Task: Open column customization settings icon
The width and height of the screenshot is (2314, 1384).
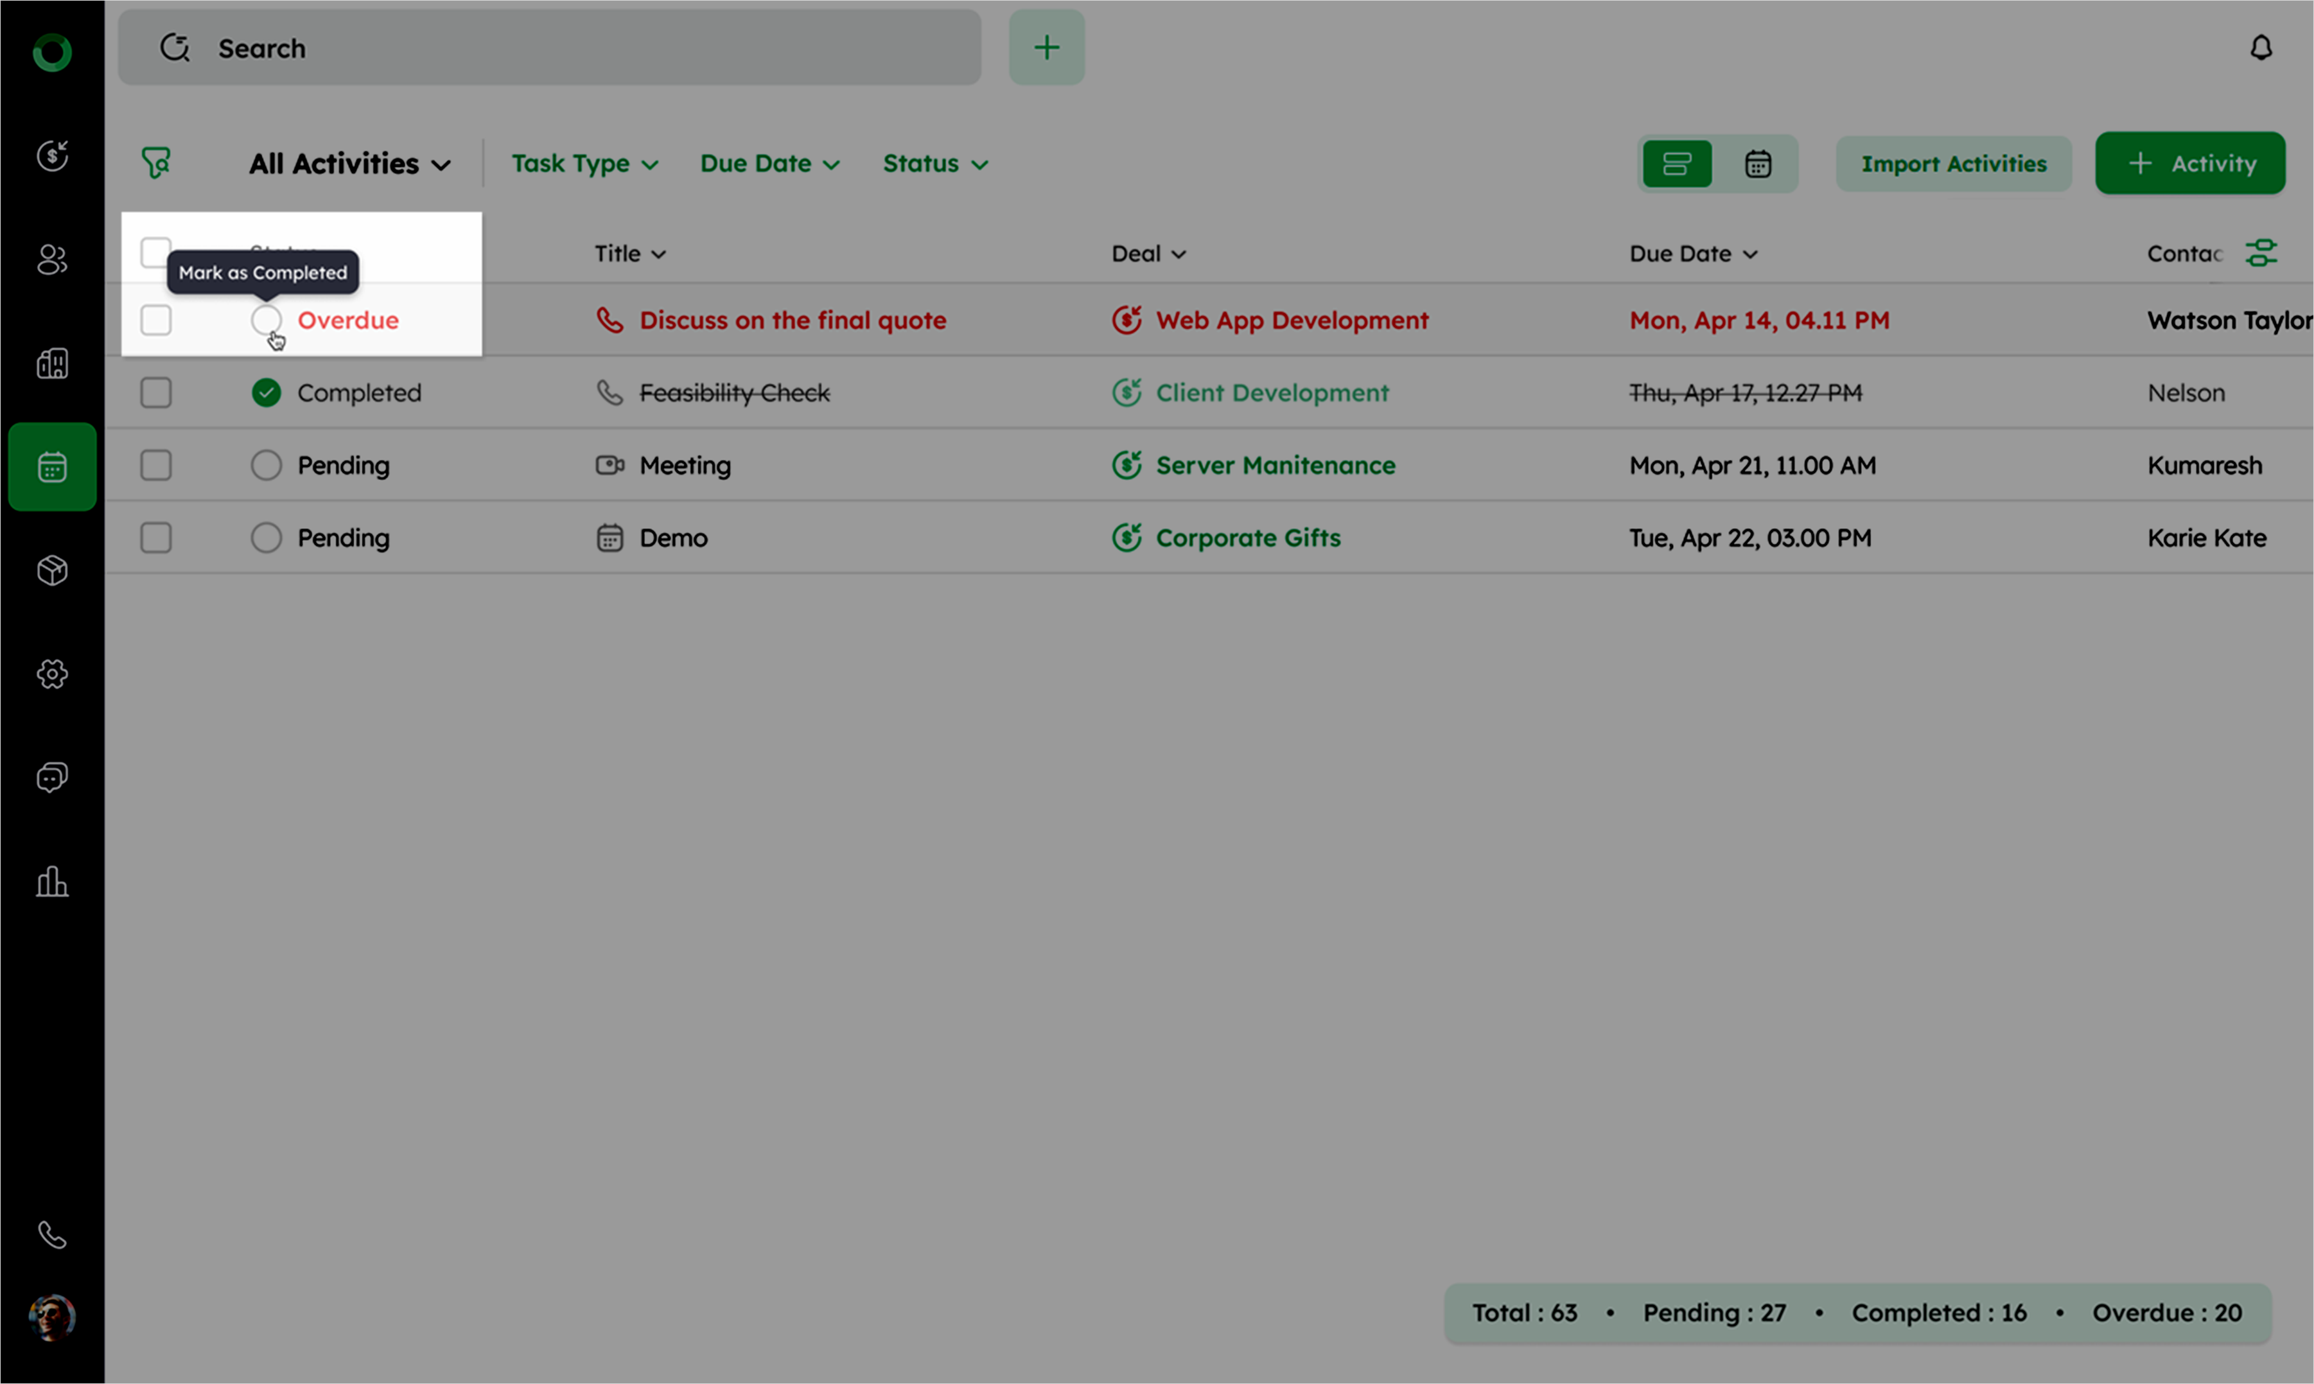Action: point(2261,253)
